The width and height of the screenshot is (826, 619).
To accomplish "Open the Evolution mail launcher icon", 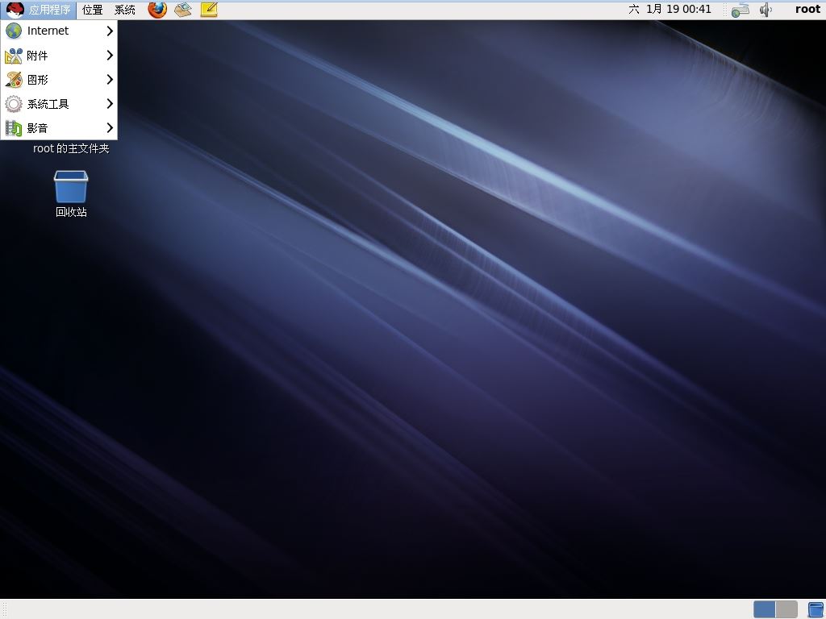I will 183,10.
